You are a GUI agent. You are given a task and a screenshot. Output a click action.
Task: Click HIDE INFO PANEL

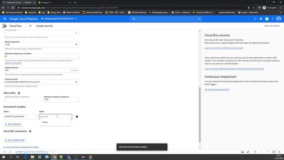272,26
